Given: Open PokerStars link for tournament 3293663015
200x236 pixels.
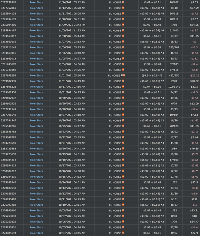Looking at the screenshot, I should click(36, 53).
